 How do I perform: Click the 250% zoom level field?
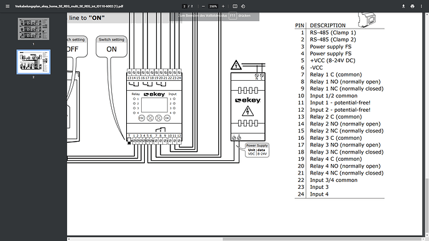pyautogui.click(x=213, y=6)
